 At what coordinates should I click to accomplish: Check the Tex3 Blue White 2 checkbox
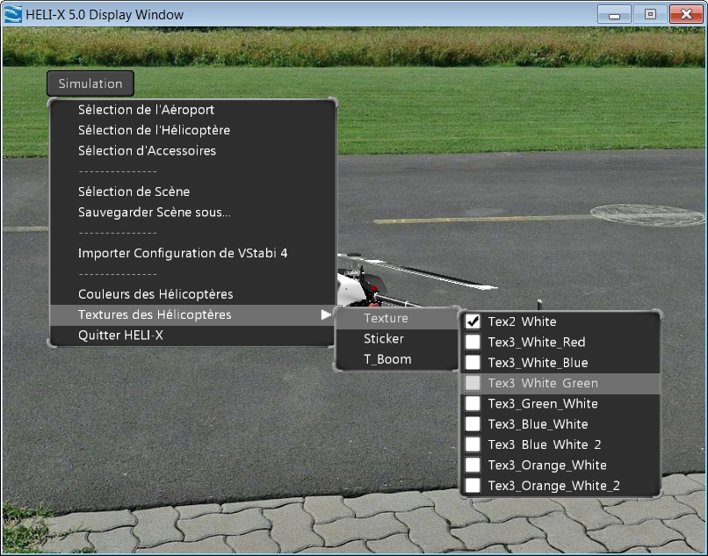(x=473, y=444)
